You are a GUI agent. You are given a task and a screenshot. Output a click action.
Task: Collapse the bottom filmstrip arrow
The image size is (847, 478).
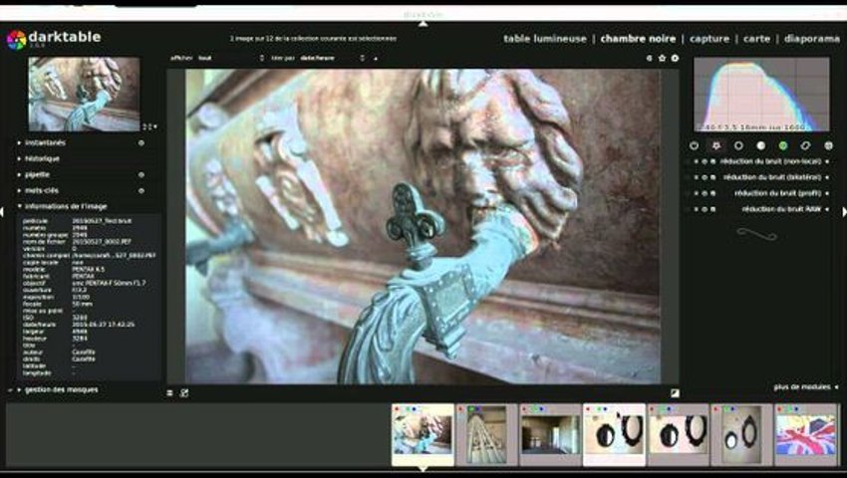tap(423, 469)
